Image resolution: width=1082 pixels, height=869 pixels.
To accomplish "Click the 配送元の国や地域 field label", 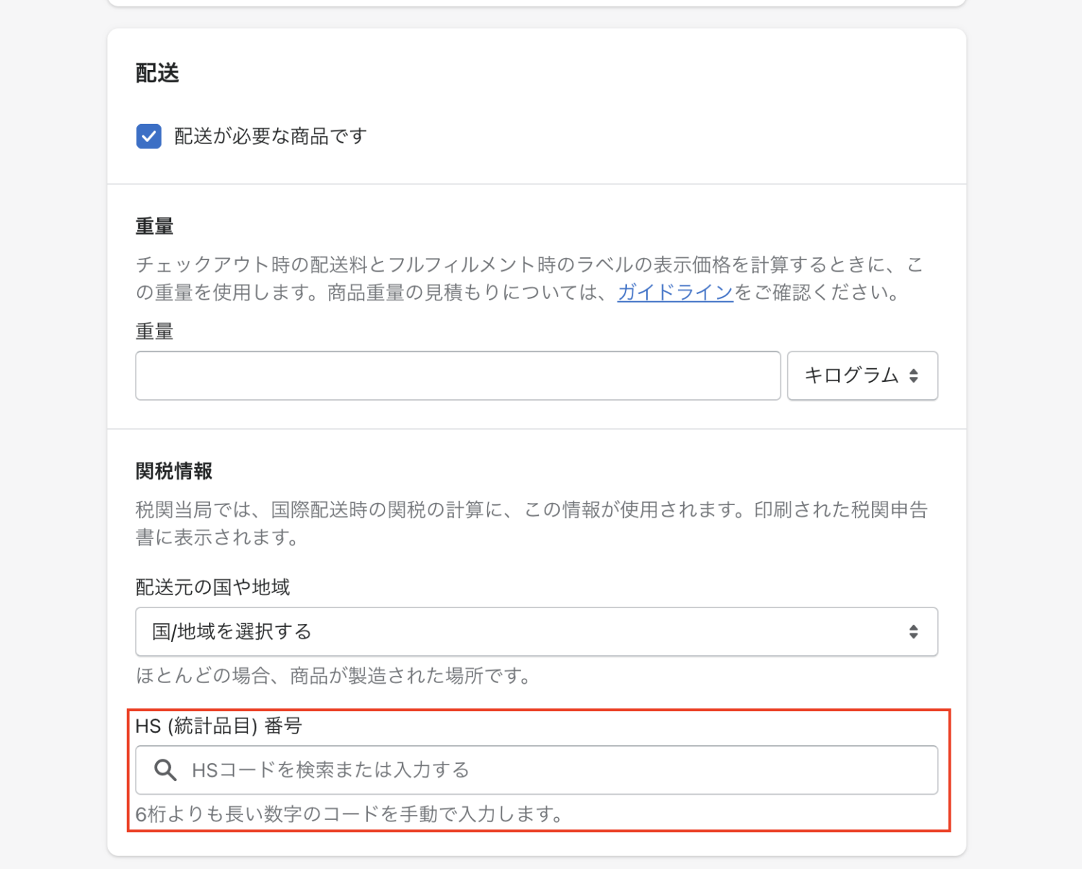I will (x=213, y=587).
